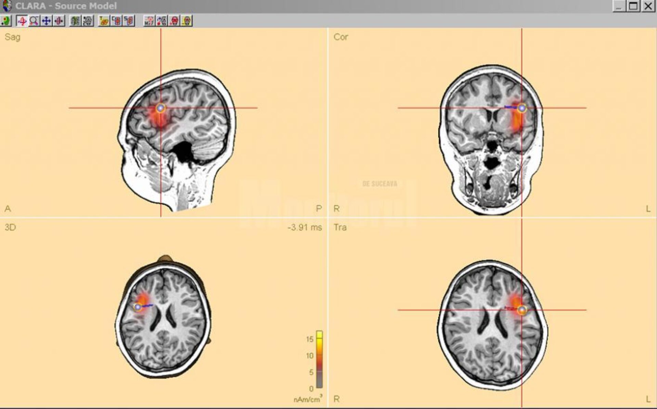Screen dimensions: 657x409
Task: Click the dipole marker in 3D view
Action: click(138, 307)
